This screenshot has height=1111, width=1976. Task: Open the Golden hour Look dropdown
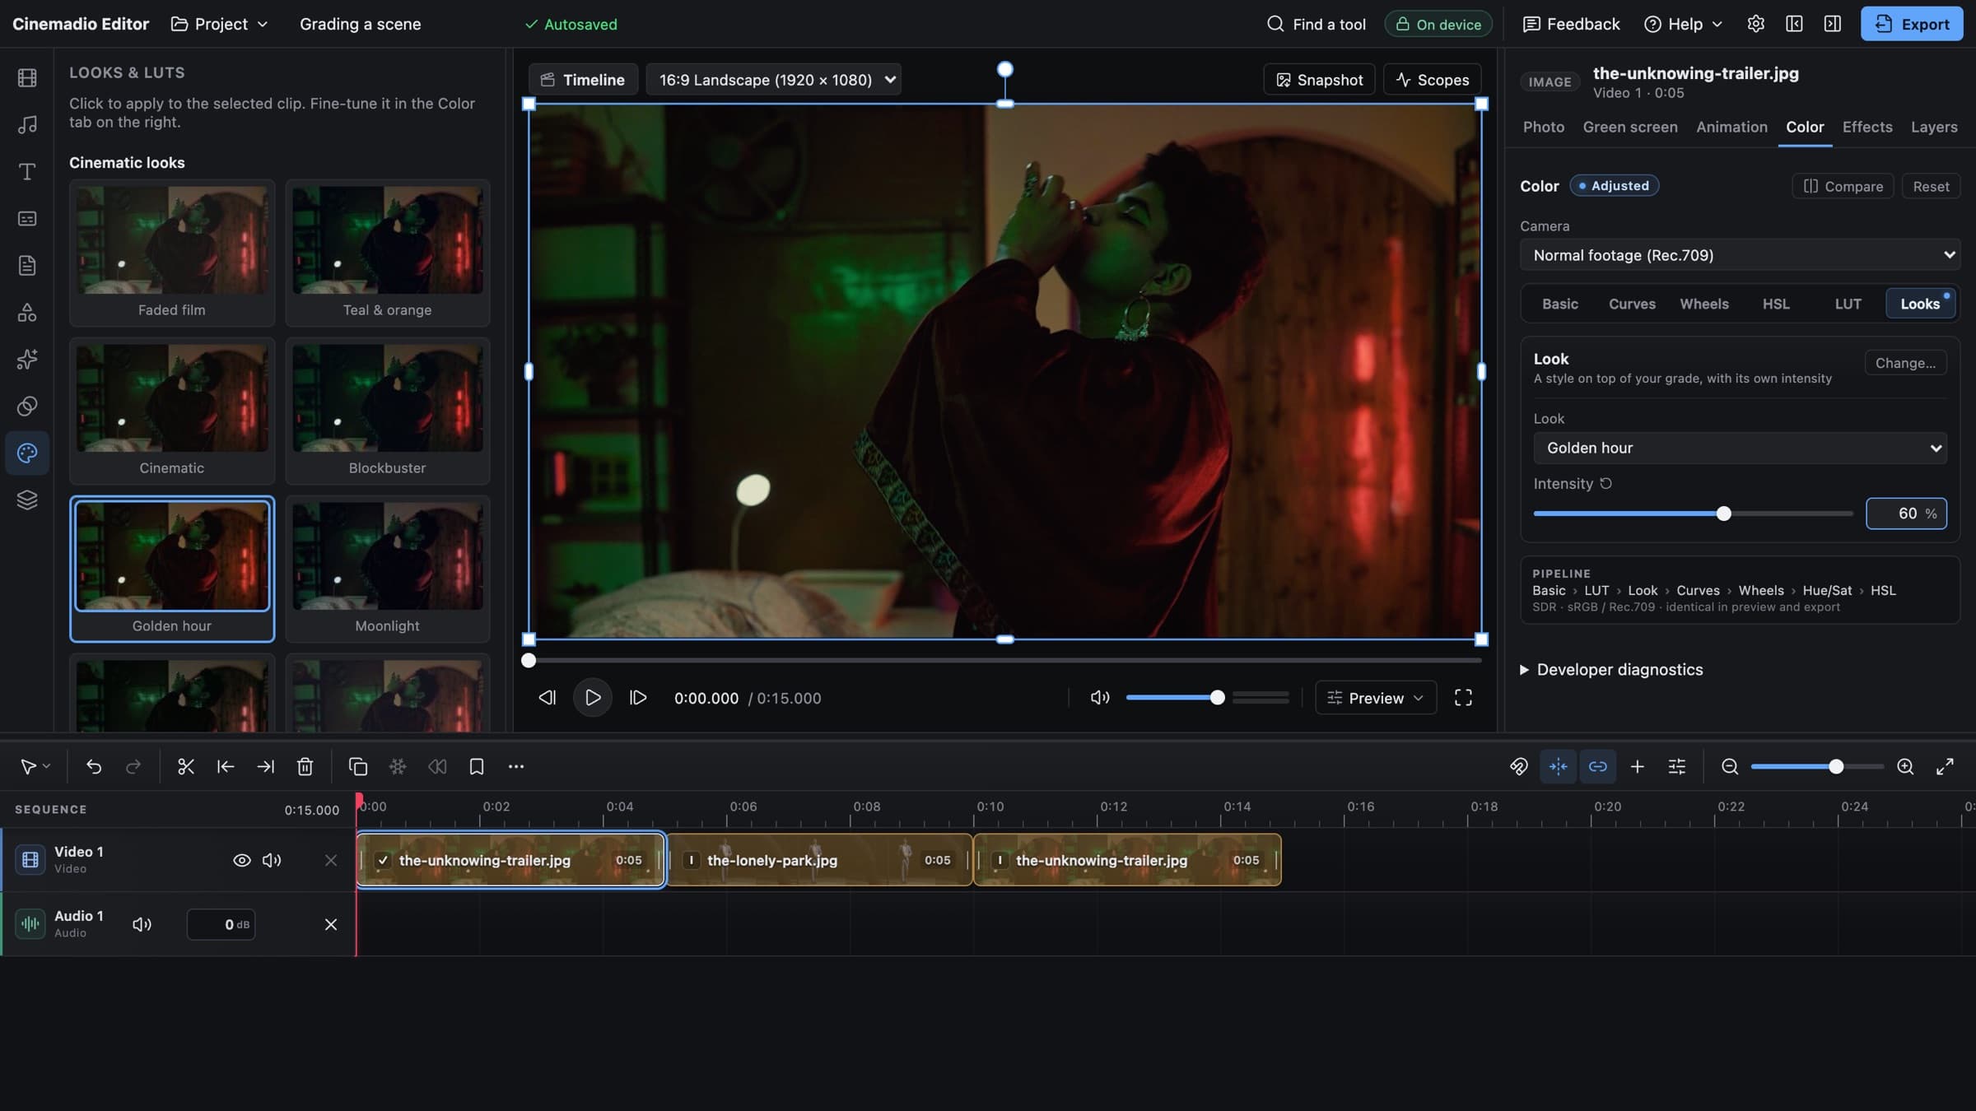click(1740, 448)
